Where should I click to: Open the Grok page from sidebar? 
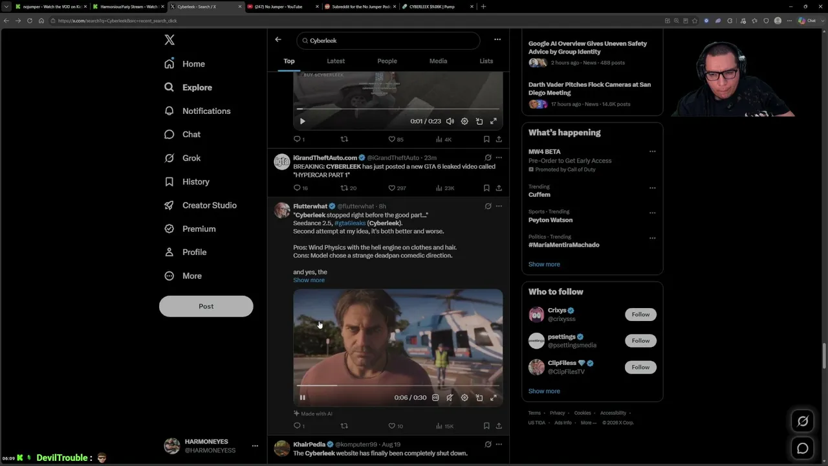click(x=184, y=158)
